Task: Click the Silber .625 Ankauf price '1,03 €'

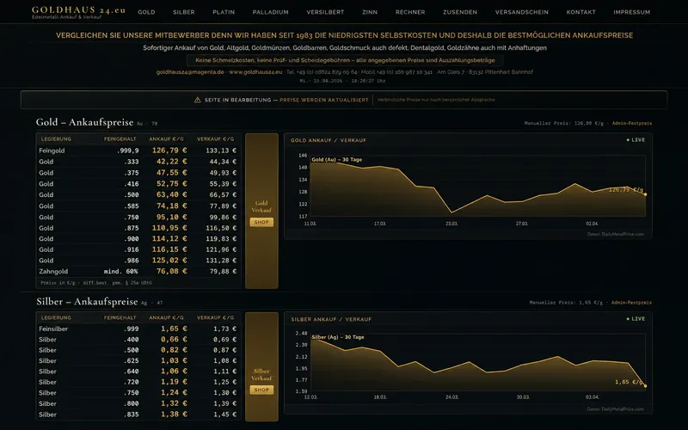Action: [x=174, y=360]
